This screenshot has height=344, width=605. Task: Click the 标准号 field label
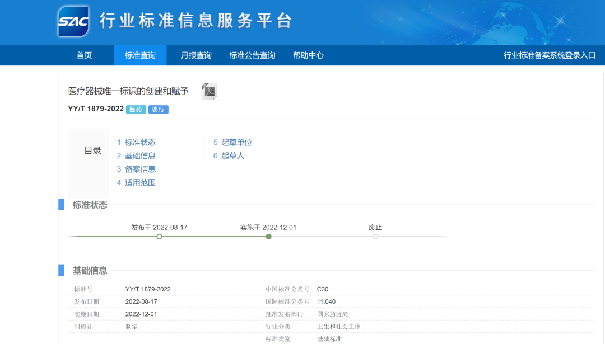(83, 289)
